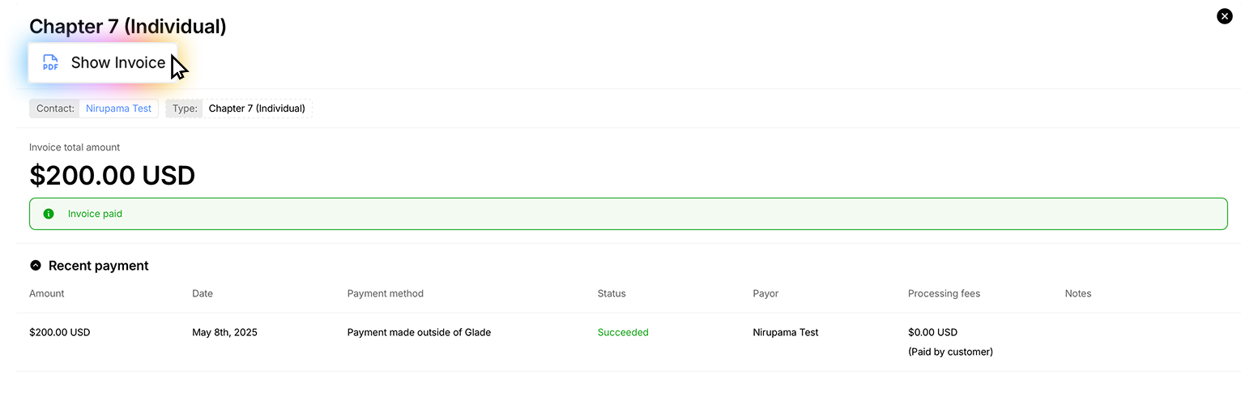Open the Nirupama Test contact link

click(x=118, y=109)
